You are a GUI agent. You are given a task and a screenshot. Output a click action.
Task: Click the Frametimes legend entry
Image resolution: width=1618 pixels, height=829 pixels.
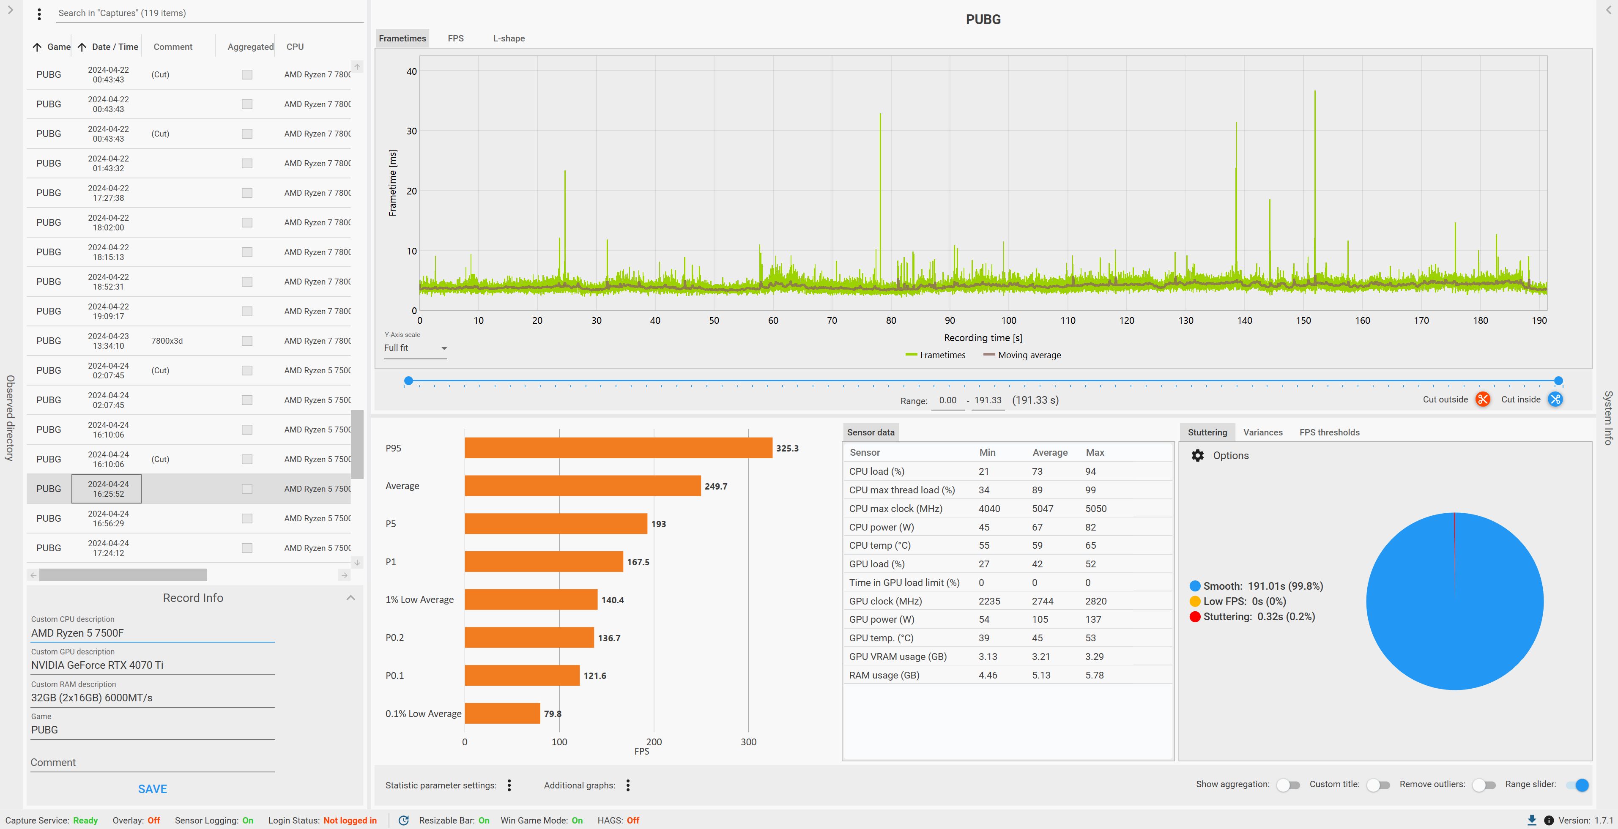click(x=935, y=355)
